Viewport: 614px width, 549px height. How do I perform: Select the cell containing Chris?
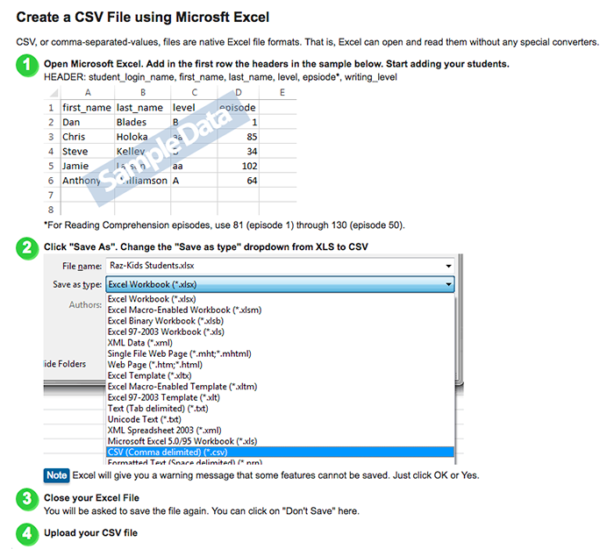pos(88,137)
